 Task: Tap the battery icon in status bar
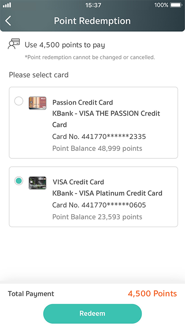coord(176,5)
